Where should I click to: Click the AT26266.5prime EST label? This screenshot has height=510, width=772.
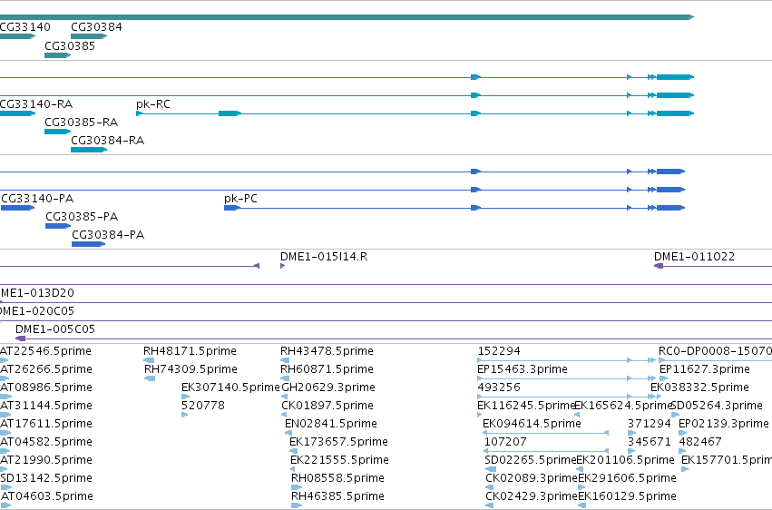(45, 369)
